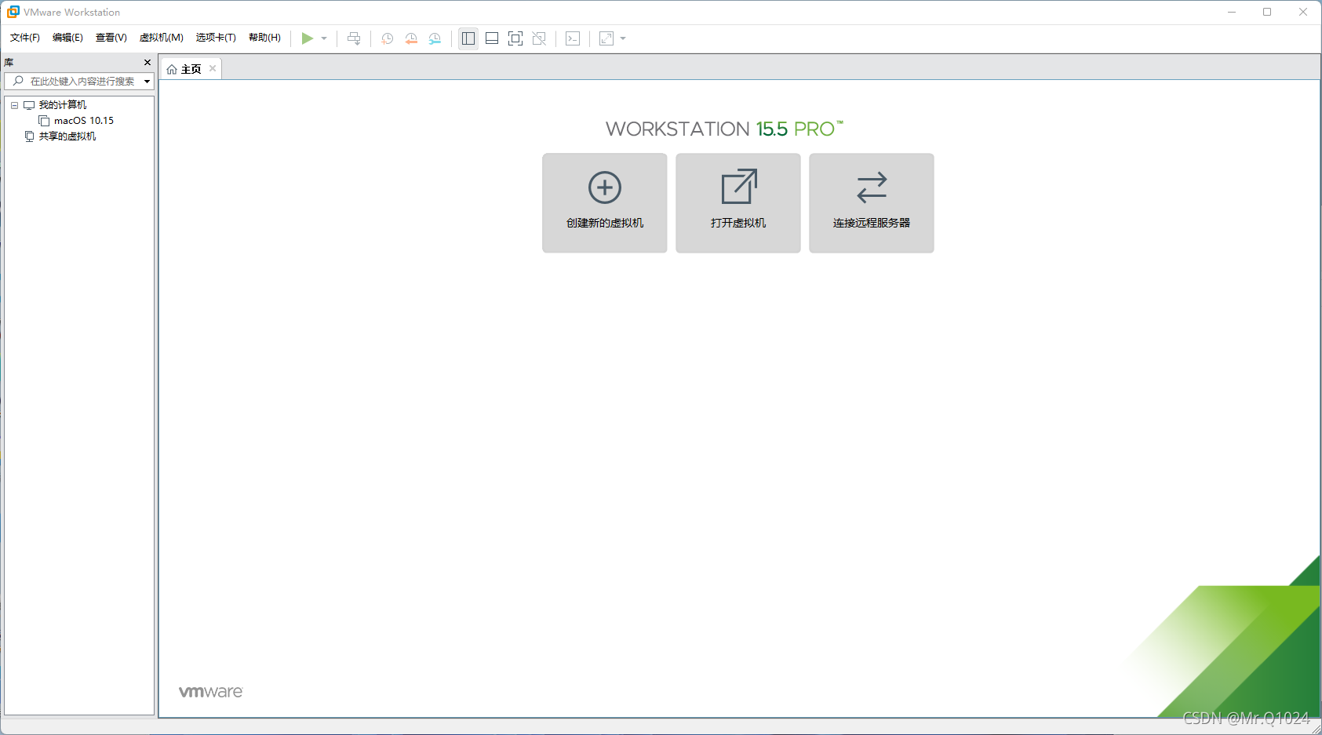Click the library search input field

coord(79,82)
